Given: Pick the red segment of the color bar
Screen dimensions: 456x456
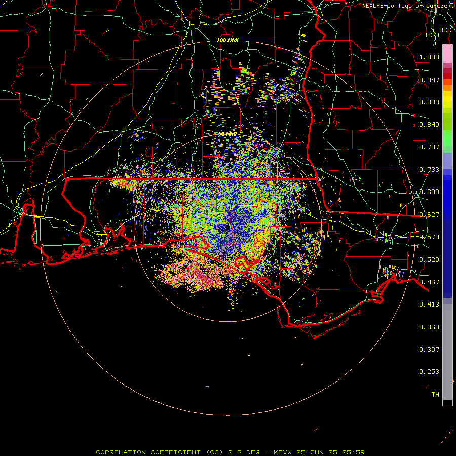Looking at the screenshot, I should pos(447,76).
